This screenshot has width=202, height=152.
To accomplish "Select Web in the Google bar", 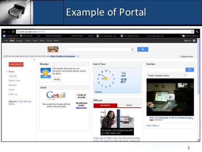I will tap(12, 41).
